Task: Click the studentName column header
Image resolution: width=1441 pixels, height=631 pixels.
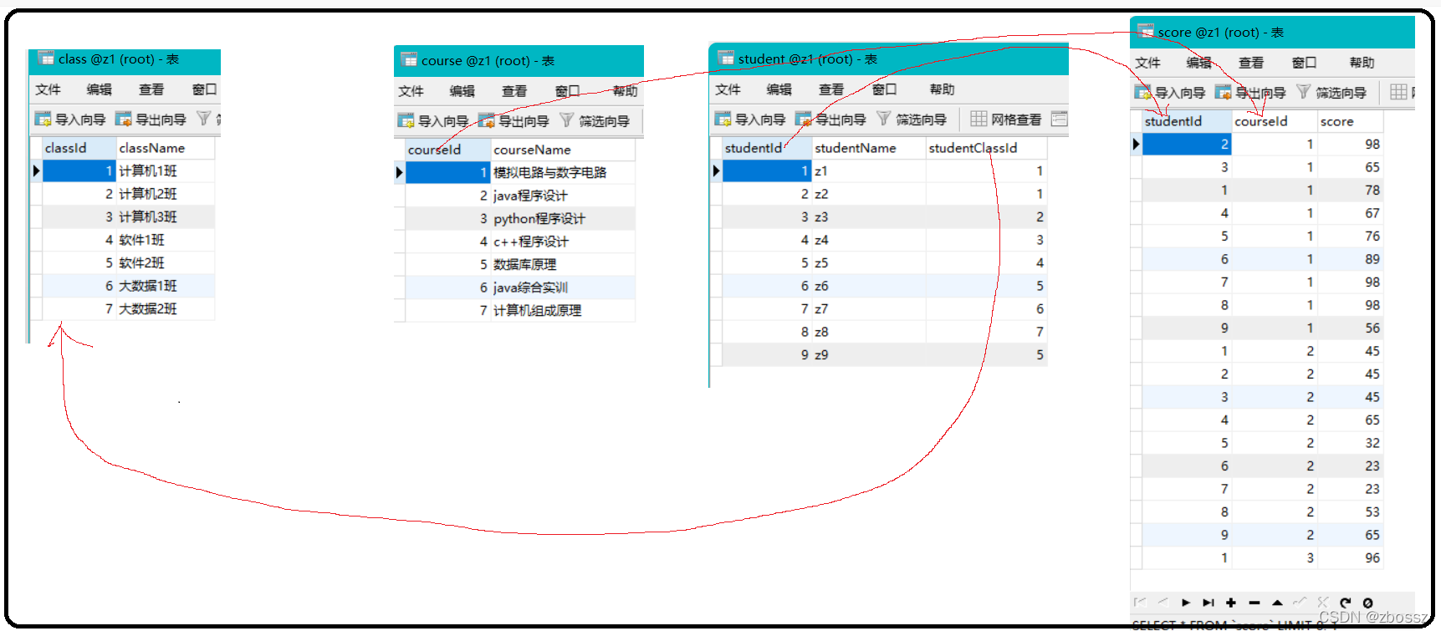Action: coord(868,148)
